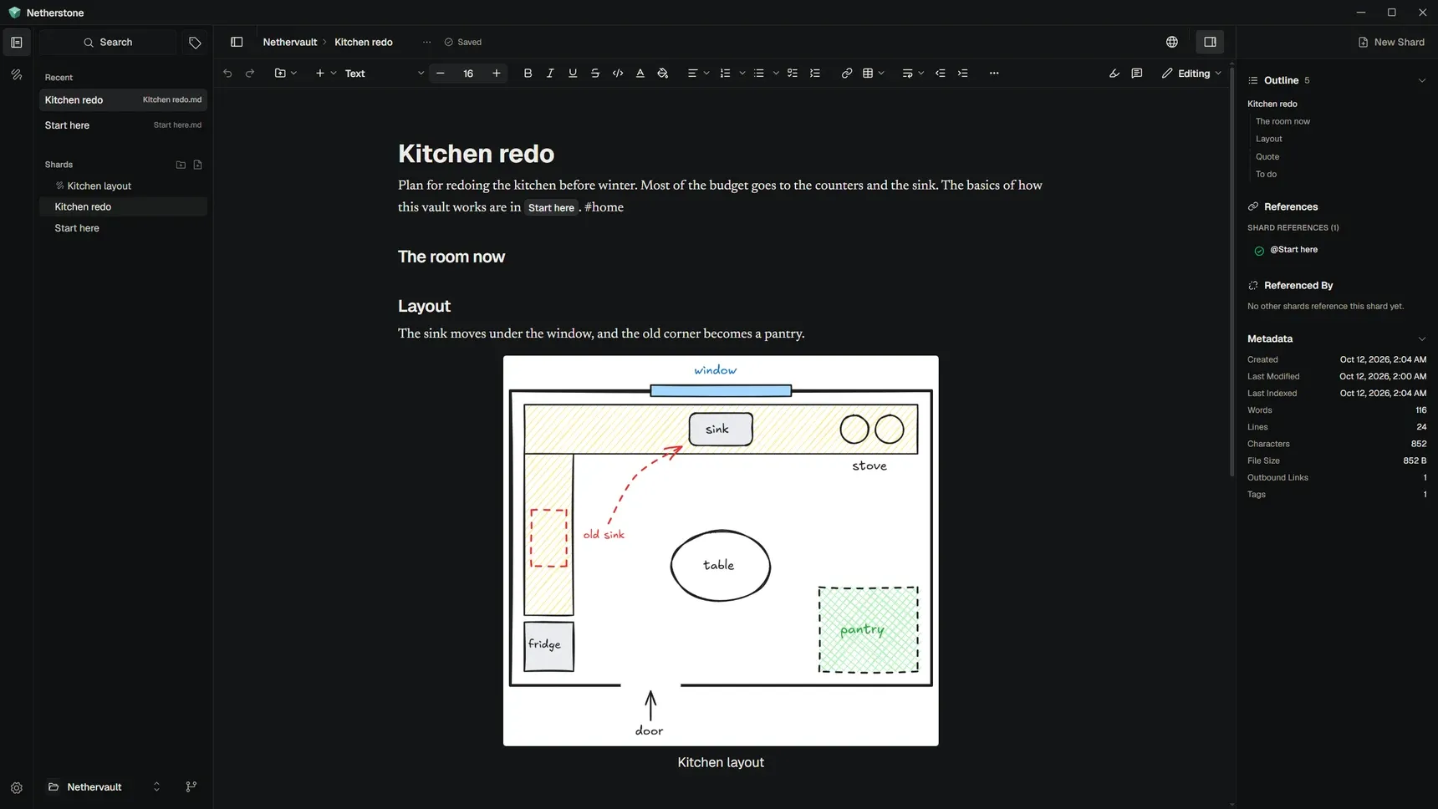Image resolution: width=1438 pixels, height=809 pixels.
Task: Expand the text alignment dropdown
Action: click(706, 74)
